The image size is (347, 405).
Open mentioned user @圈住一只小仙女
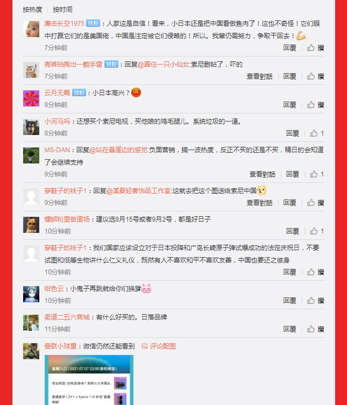point(164,65)
